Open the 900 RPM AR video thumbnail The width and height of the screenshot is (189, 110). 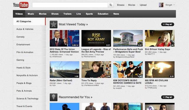(160, 70)
